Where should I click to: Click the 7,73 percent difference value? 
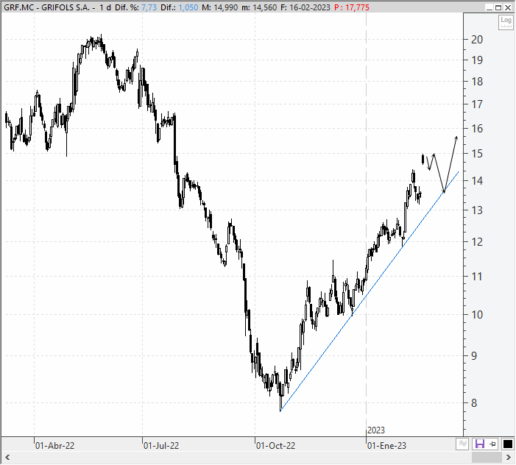pos(149,7)
